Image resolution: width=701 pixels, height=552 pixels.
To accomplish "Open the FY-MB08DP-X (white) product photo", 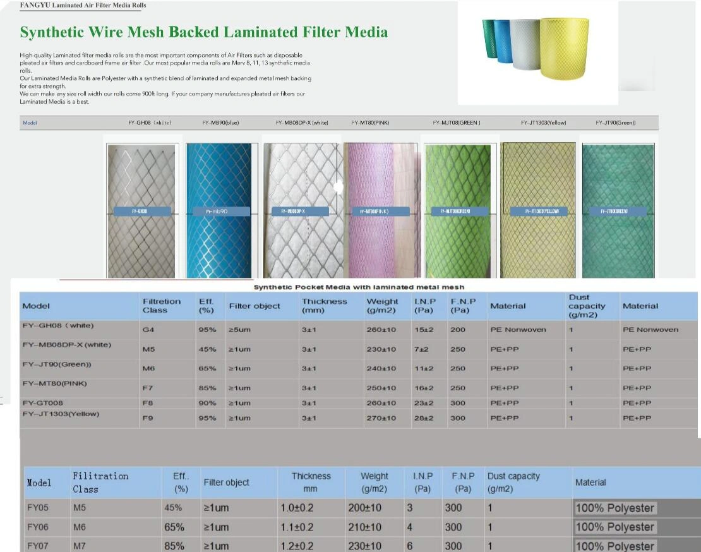I will (301, 208).
